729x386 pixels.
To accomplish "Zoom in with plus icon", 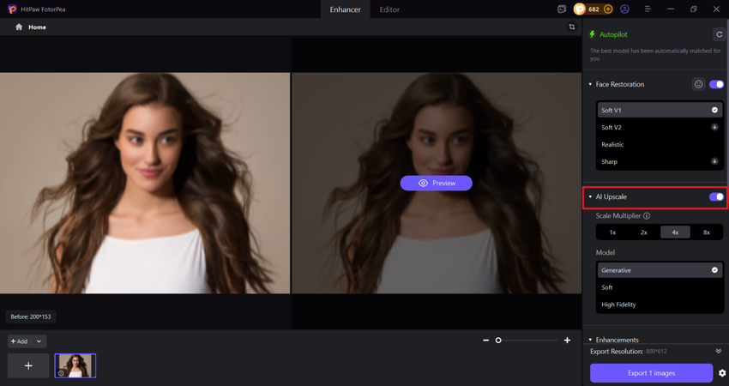I will 567,341.
